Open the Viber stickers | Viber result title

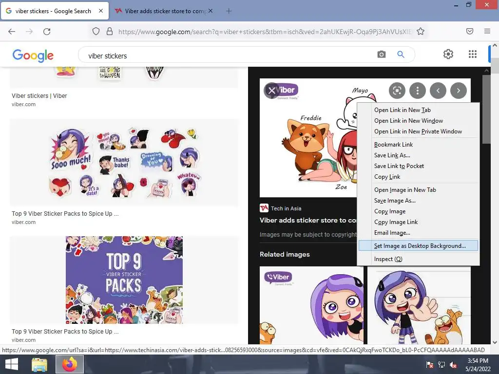pos(39,96)
